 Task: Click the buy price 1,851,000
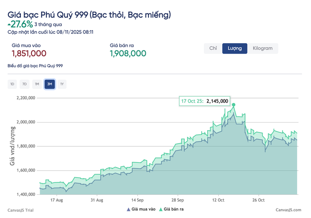(29, 53)
